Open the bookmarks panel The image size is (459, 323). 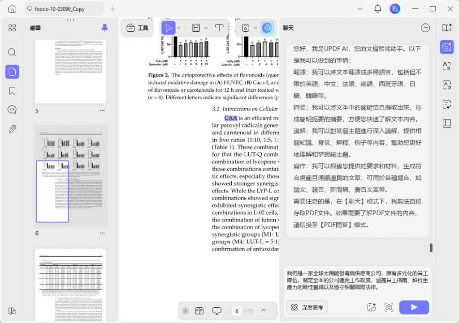coord(12,91)
